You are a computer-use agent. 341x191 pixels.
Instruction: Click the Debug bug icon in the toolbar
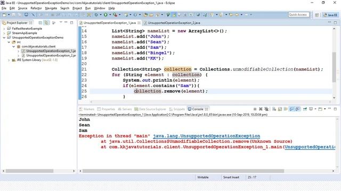coord(96,15)
